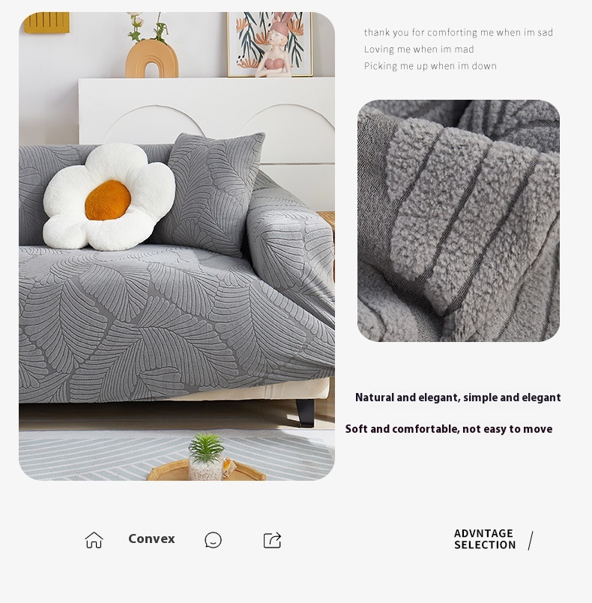Select the Convex label
The width and height of the screenshot is (592, 603).
tap(151, 538)
